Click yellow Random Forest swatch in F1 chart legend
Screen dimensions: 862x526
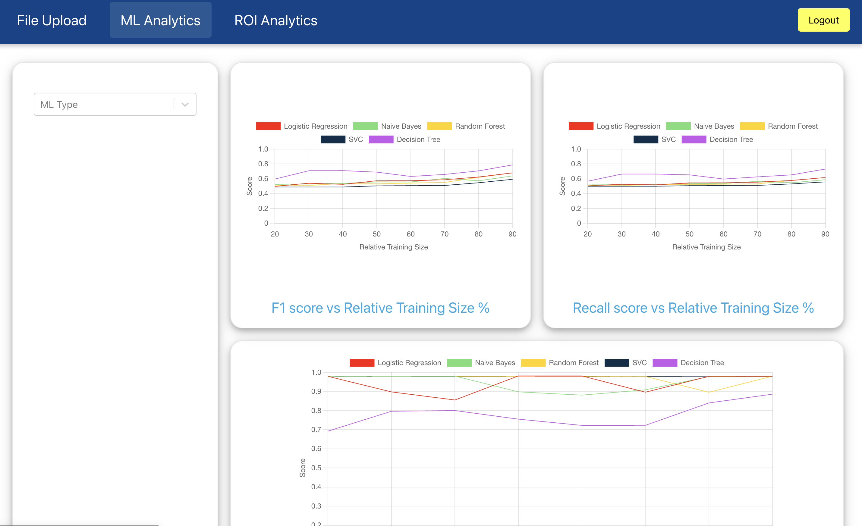[439, 126]
